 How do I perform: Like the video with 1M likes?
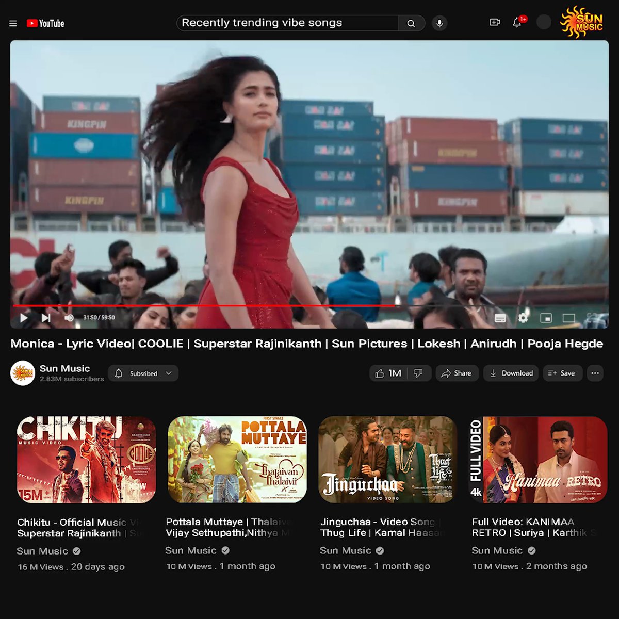pos(388,373)
